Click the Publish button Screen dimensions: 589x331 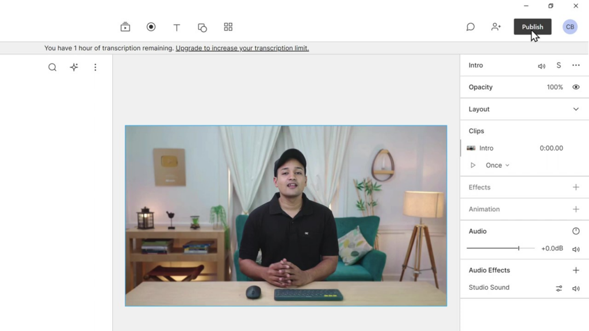pyautogui.click(x=532, y=26)
